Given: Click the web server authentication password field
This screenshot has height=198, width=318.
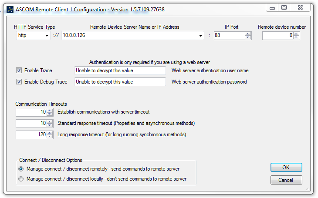Looking at the screenshot, I should [x=120, y=82].
